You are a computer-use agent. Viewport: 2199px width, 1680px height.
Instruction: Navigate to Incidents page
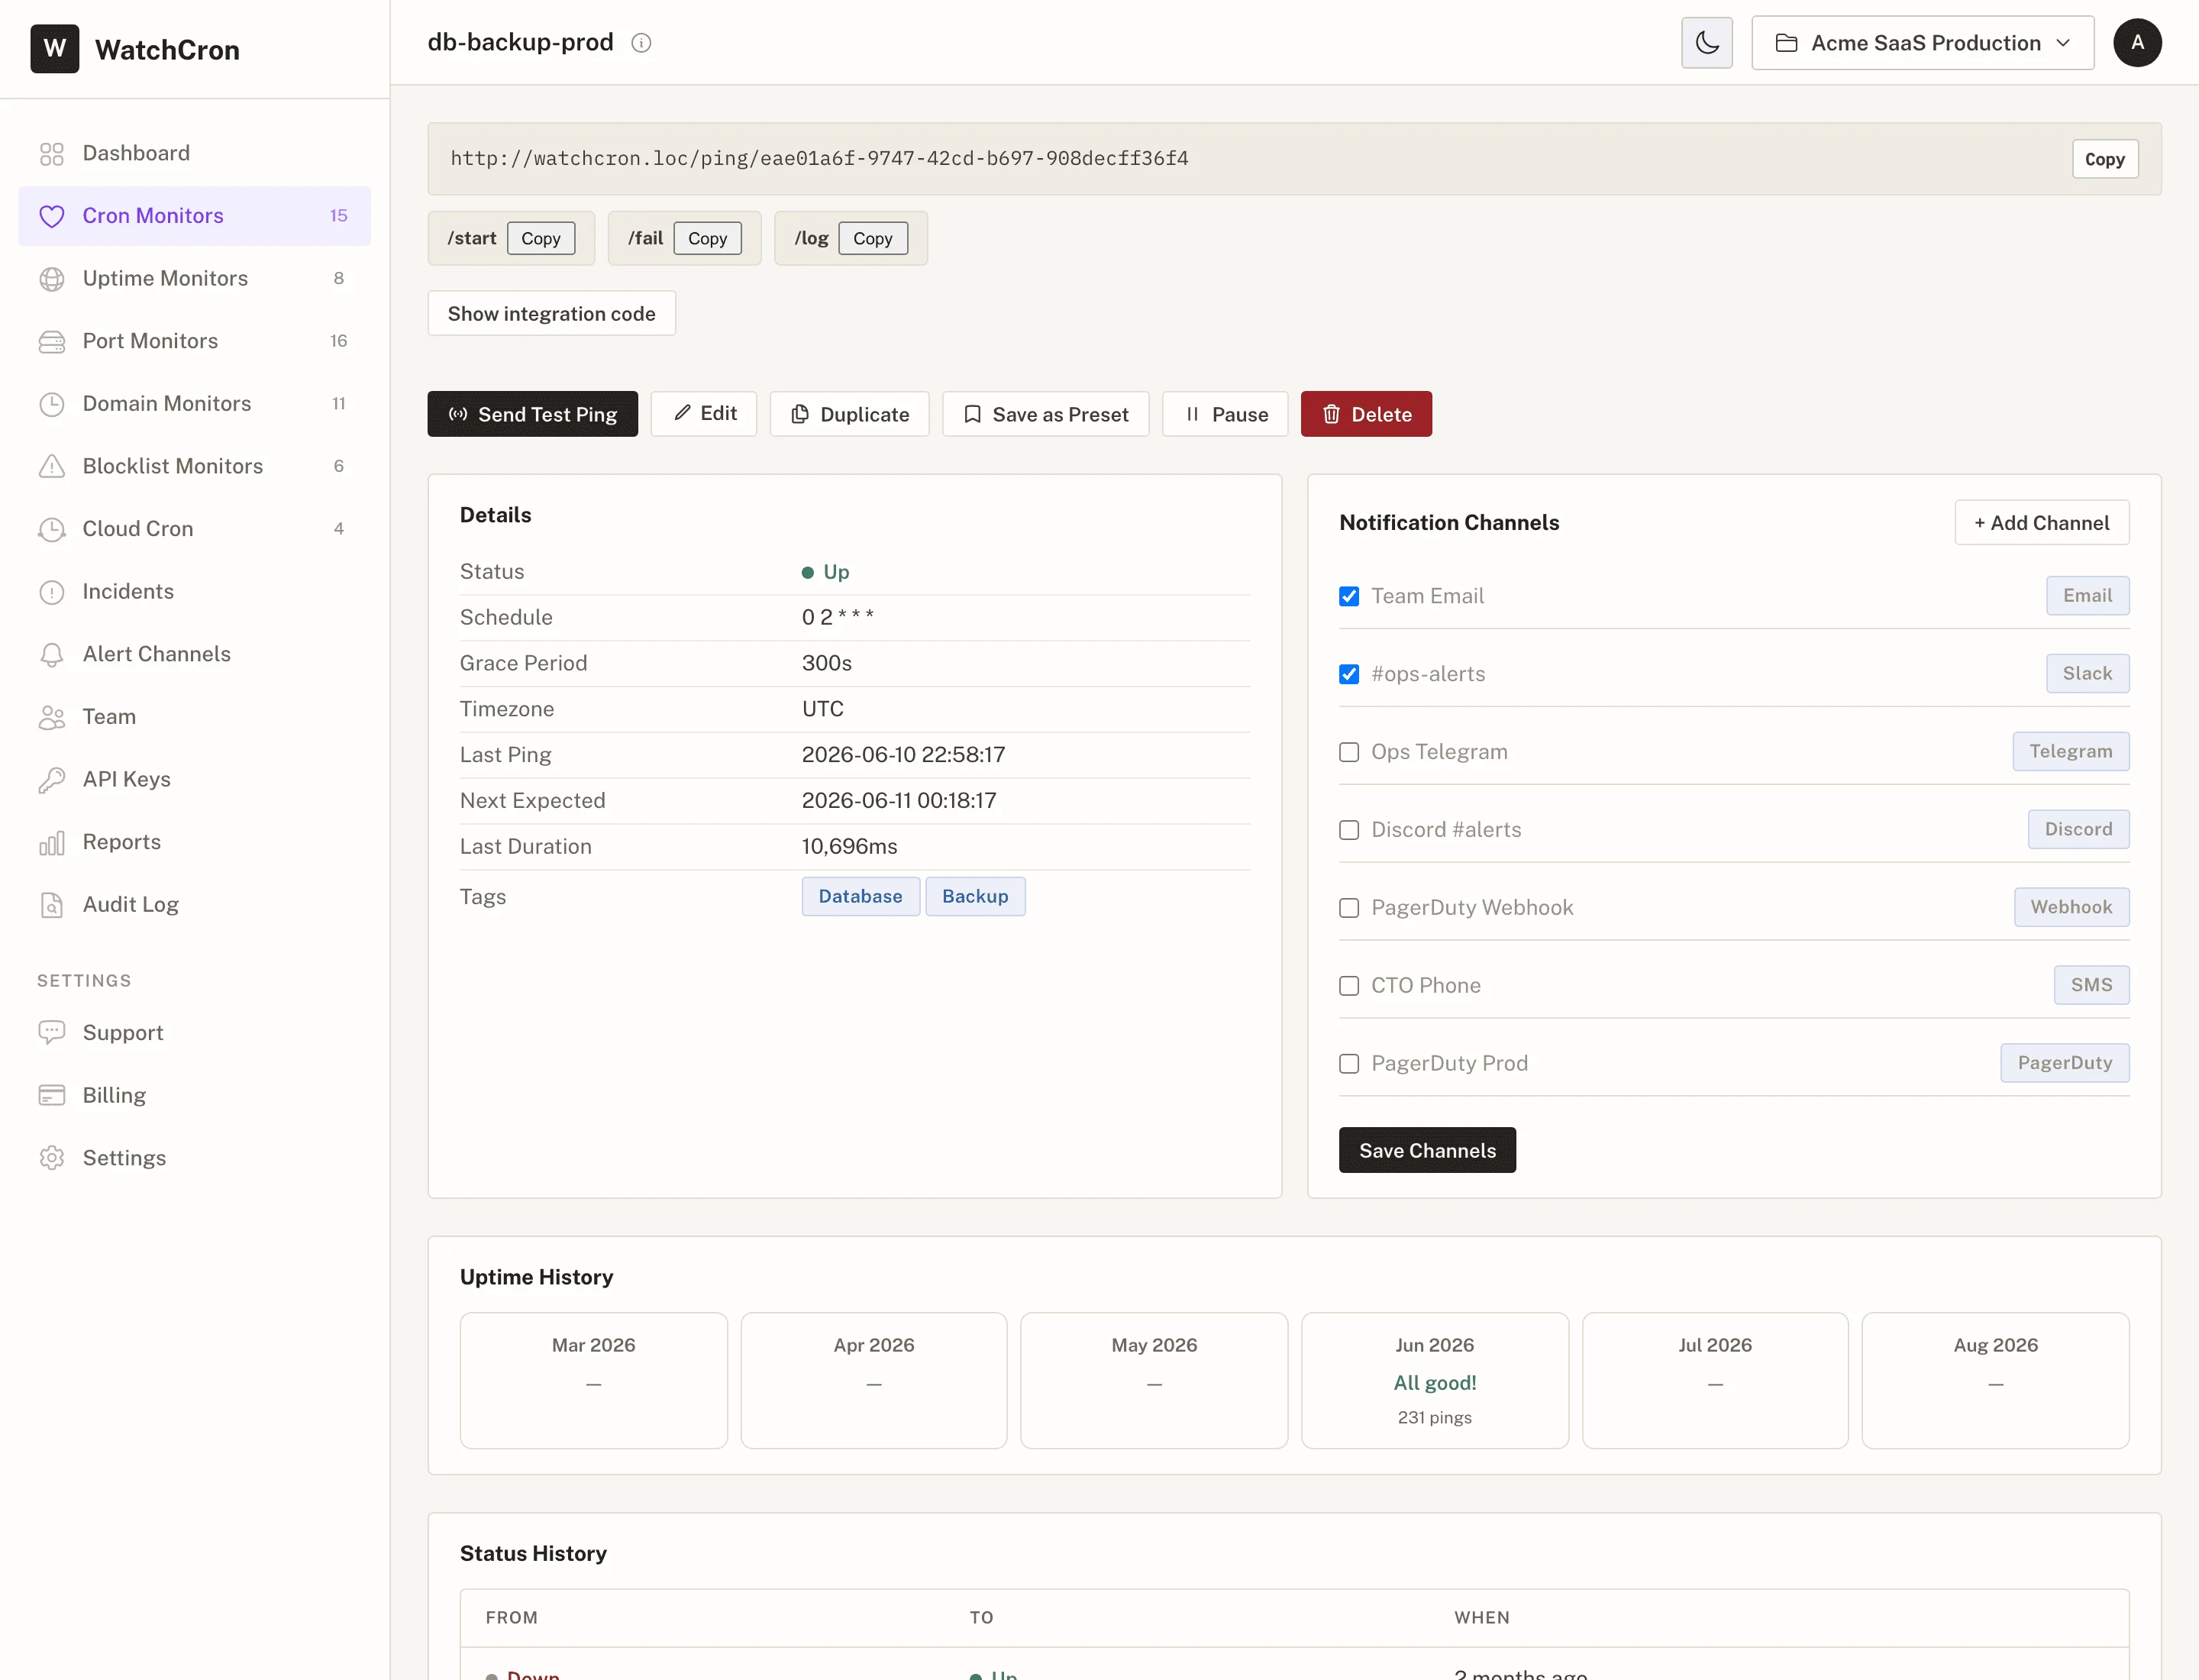(x=194, y=592)
